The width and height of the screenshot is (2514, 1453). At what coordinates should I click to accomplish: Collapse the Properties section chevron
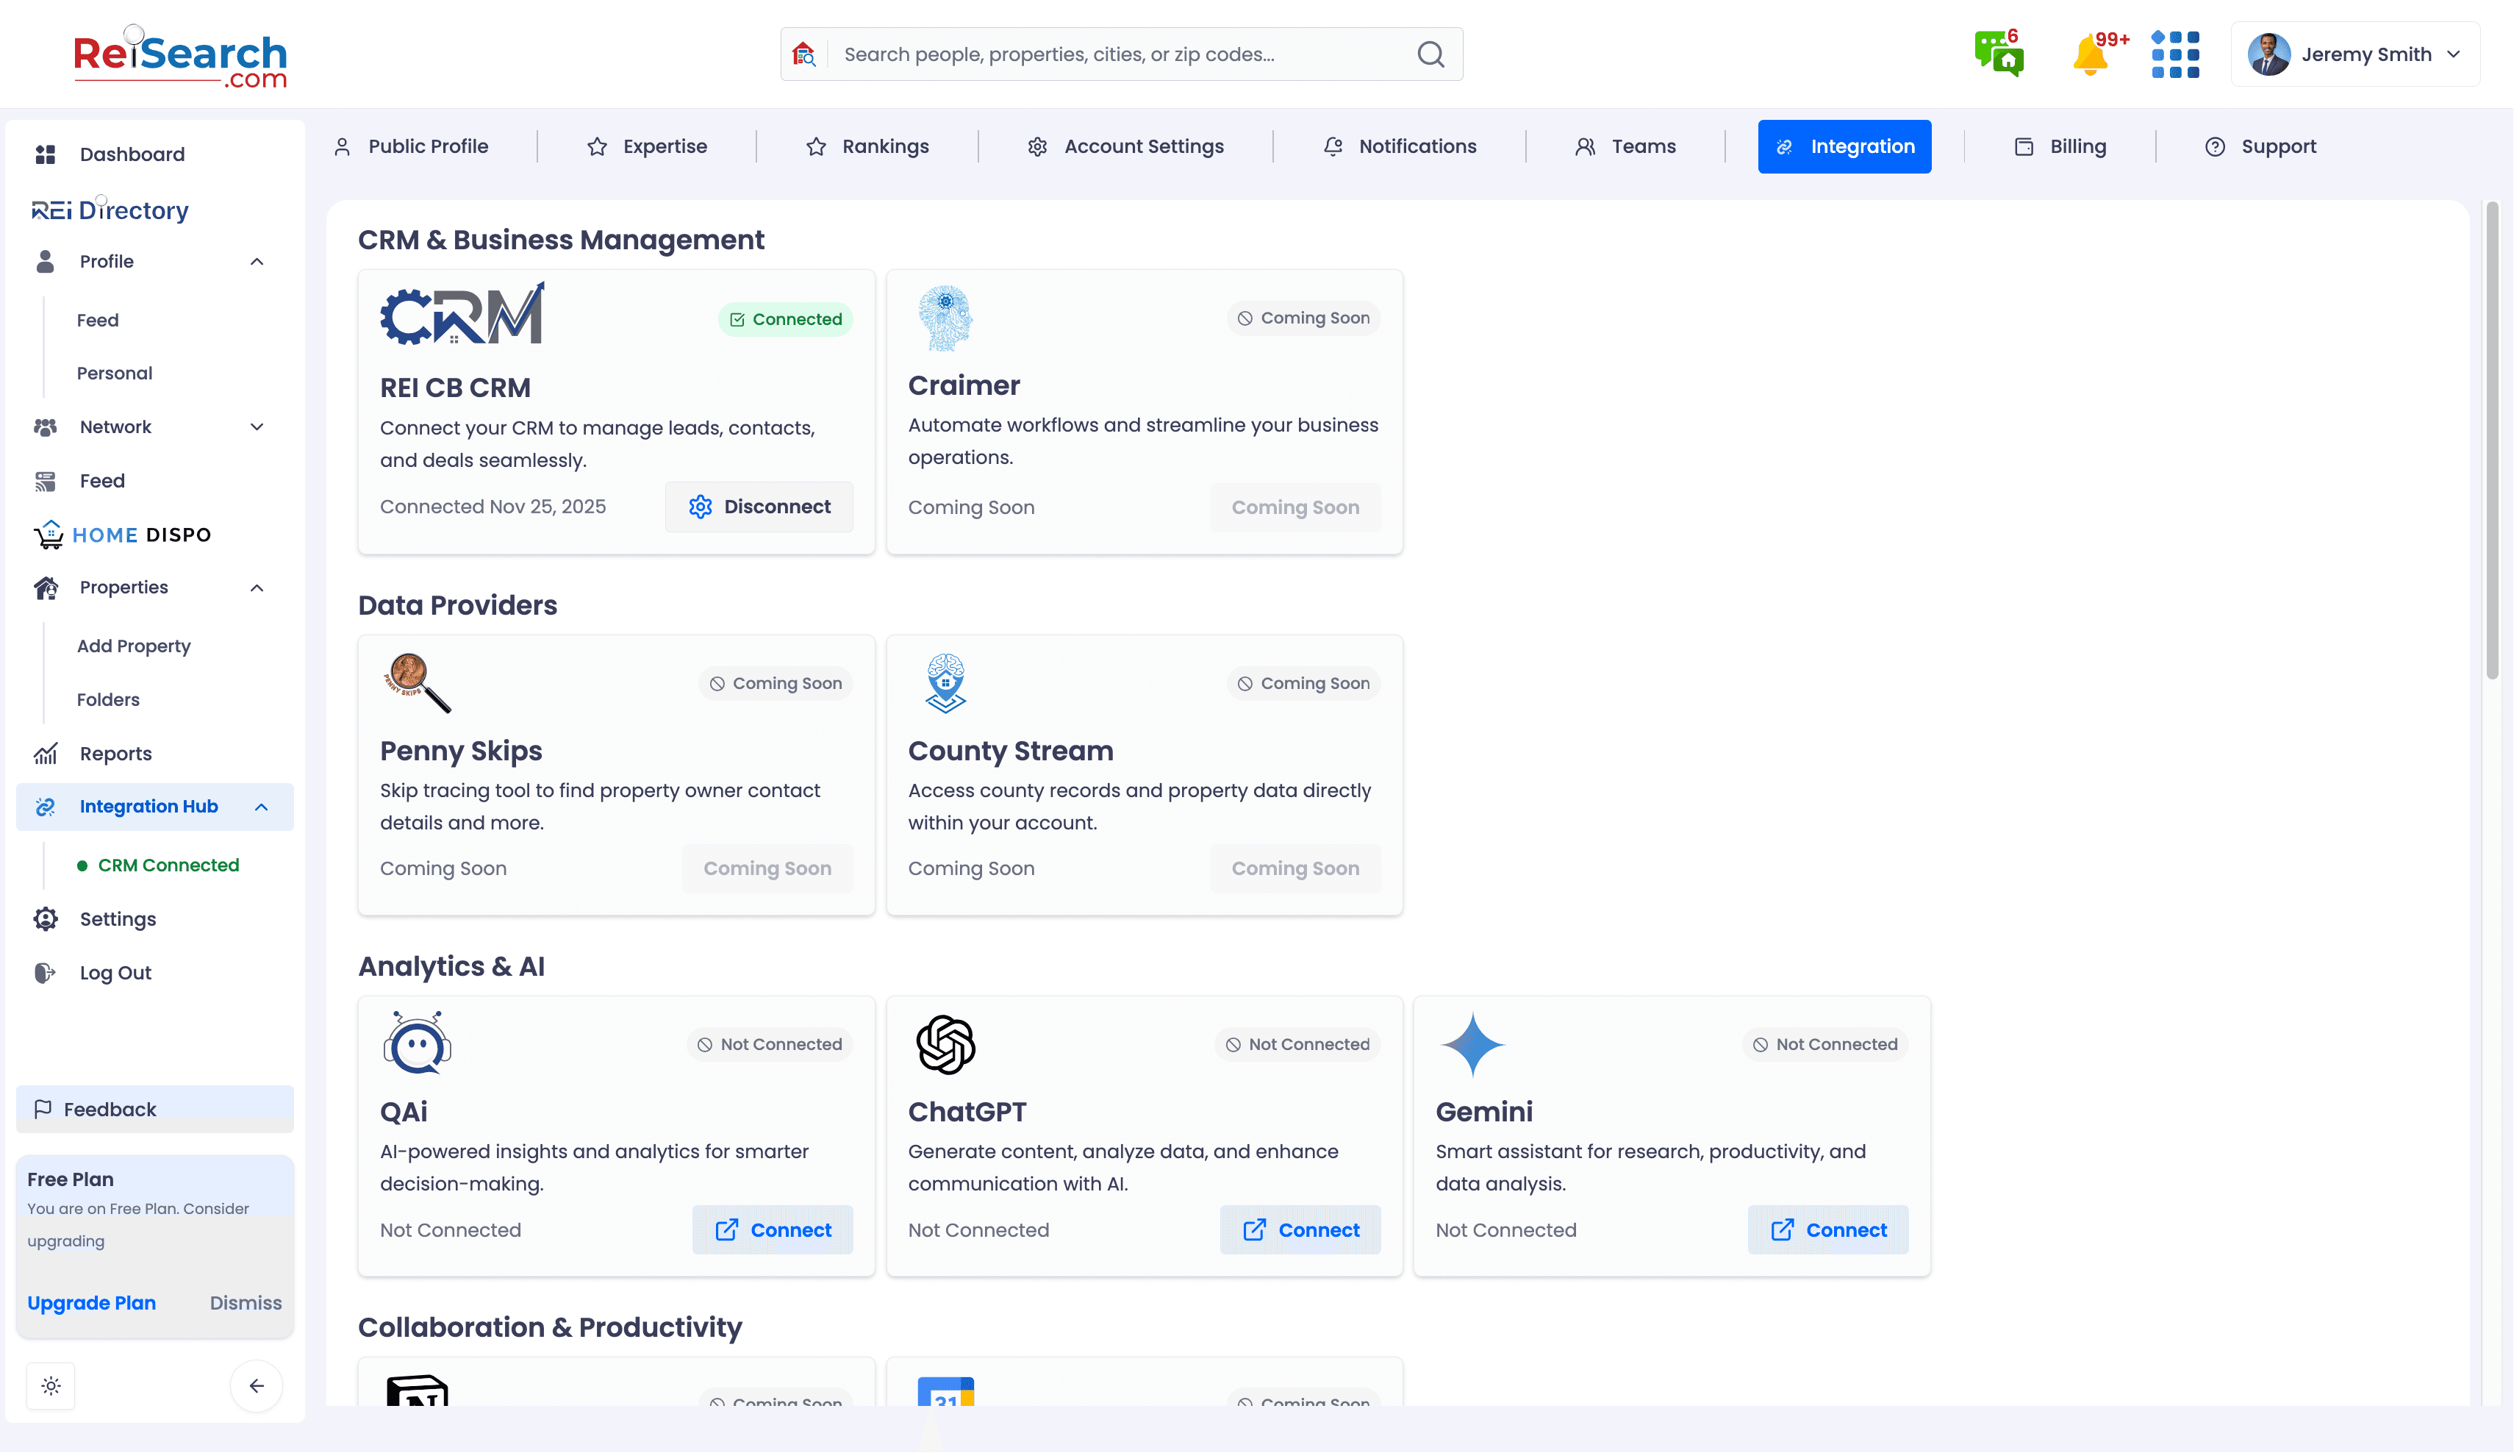pyautogui.click(x=257, y=588)
